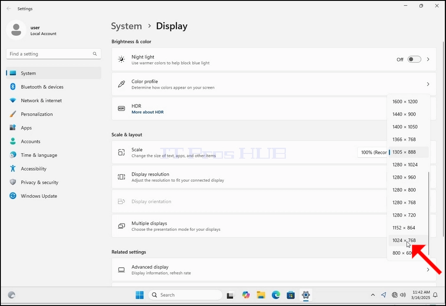The height and width of the screenshot is (306, 446).
Task: Expand Night light settings chevron
Action: click(x=428, y=59)
